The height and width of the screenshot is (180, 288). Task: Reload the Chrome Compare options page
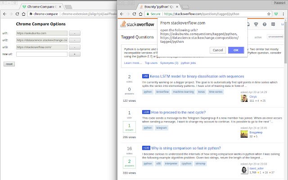[17, 14]
